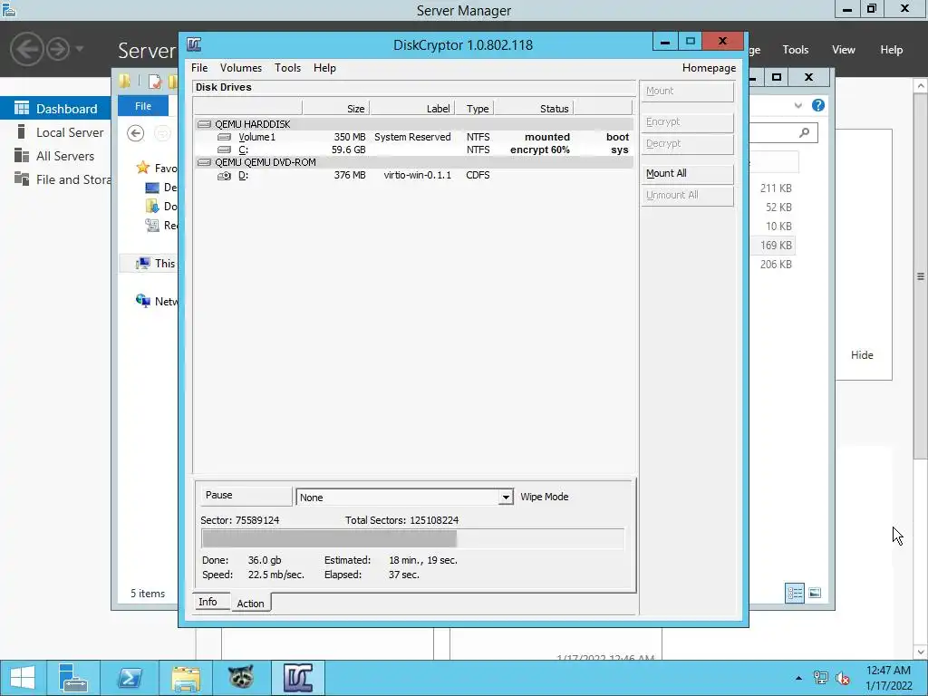Screen dimensions: 928x696
Task: Sort by the Type column header
Action: 474,109
